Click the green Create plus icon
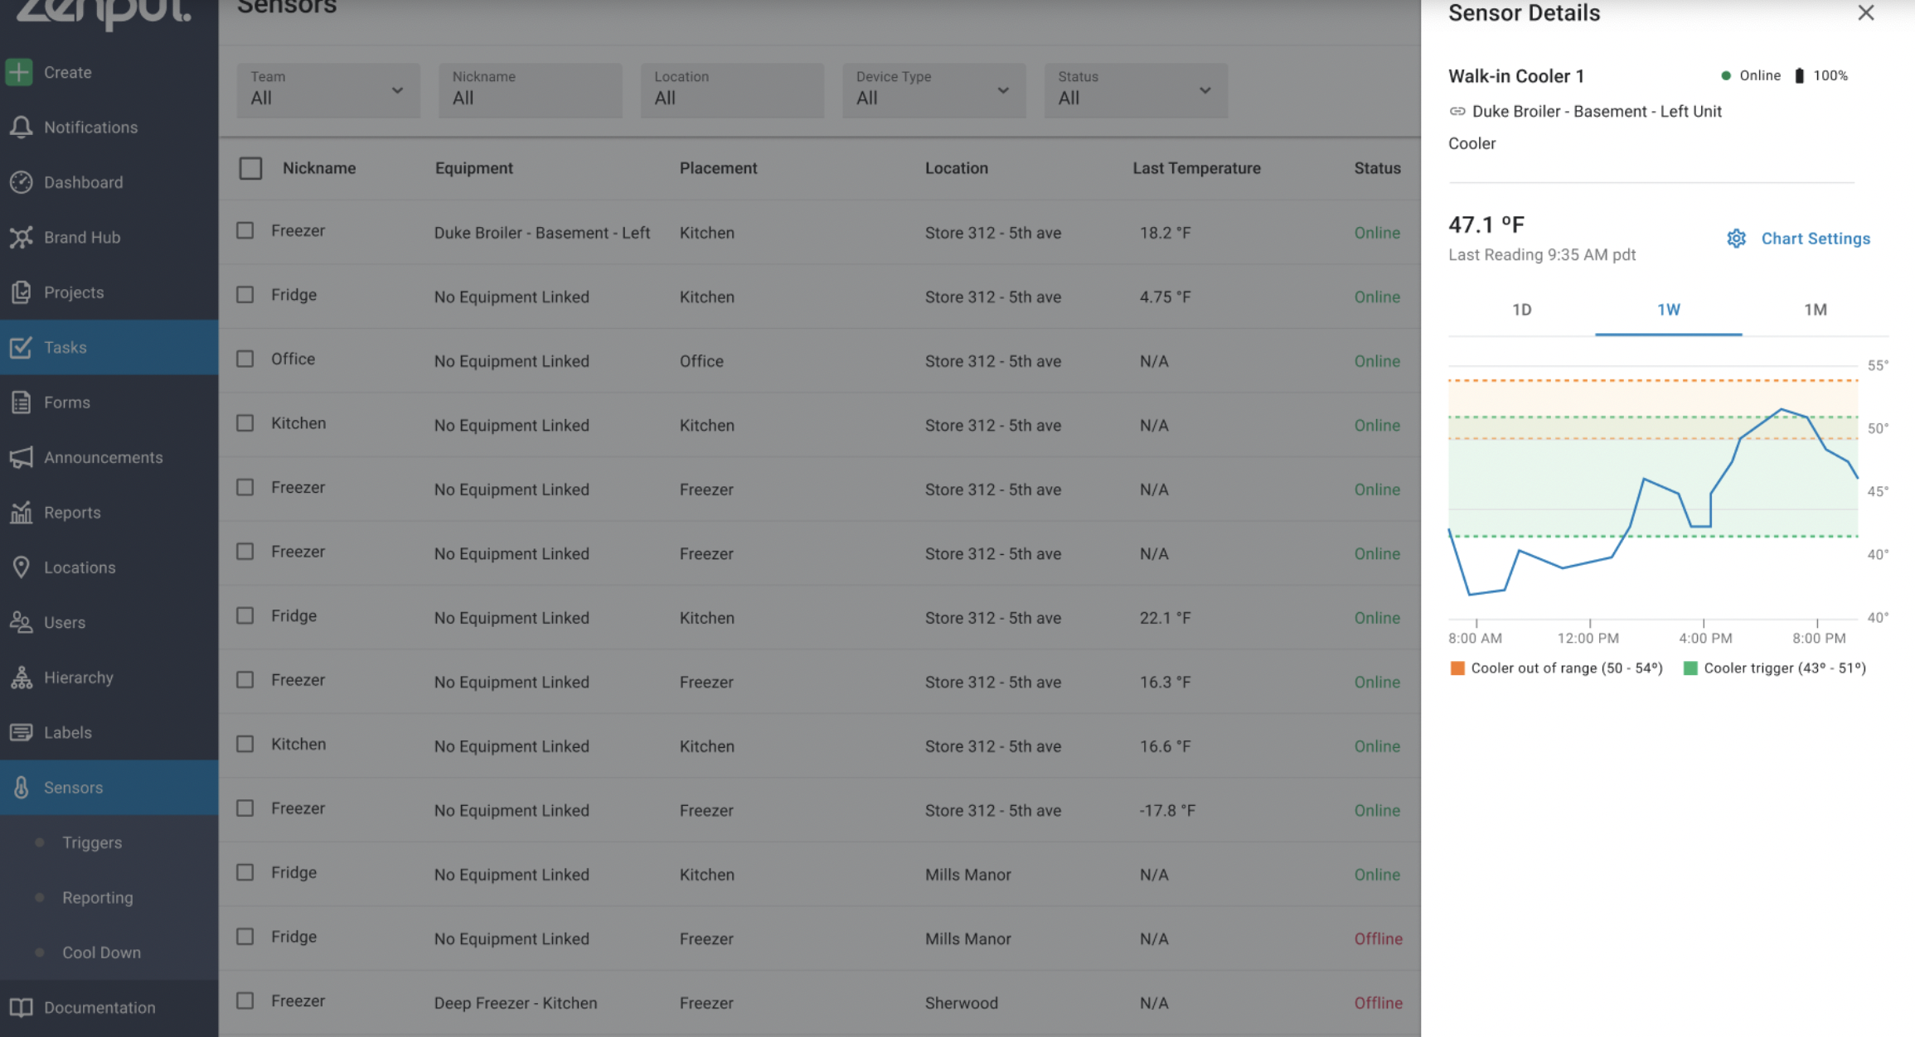This screenshot has width=1915, height=1037. click(x=19, y=72)
